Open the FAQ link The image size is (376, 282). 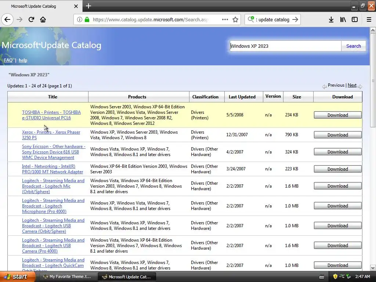click(x=8, y=60)
